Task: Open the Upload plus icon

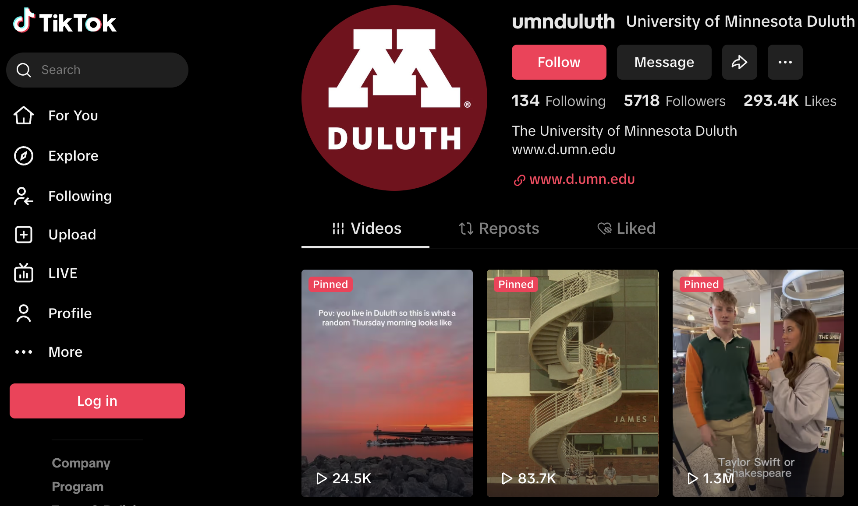Action: [x=24, y=235]
